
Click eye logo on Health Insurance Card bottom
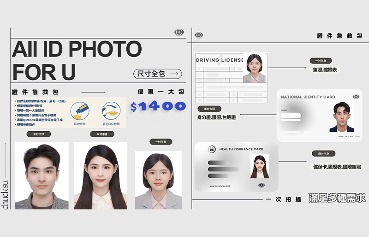(262, 185)
